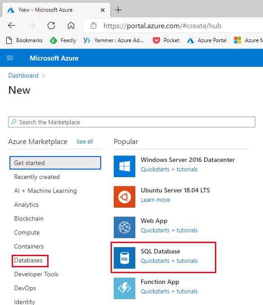The height and width of the screenshot is (305, 263).
Task: Open a new browser tab
Action: tap(118, 10)
